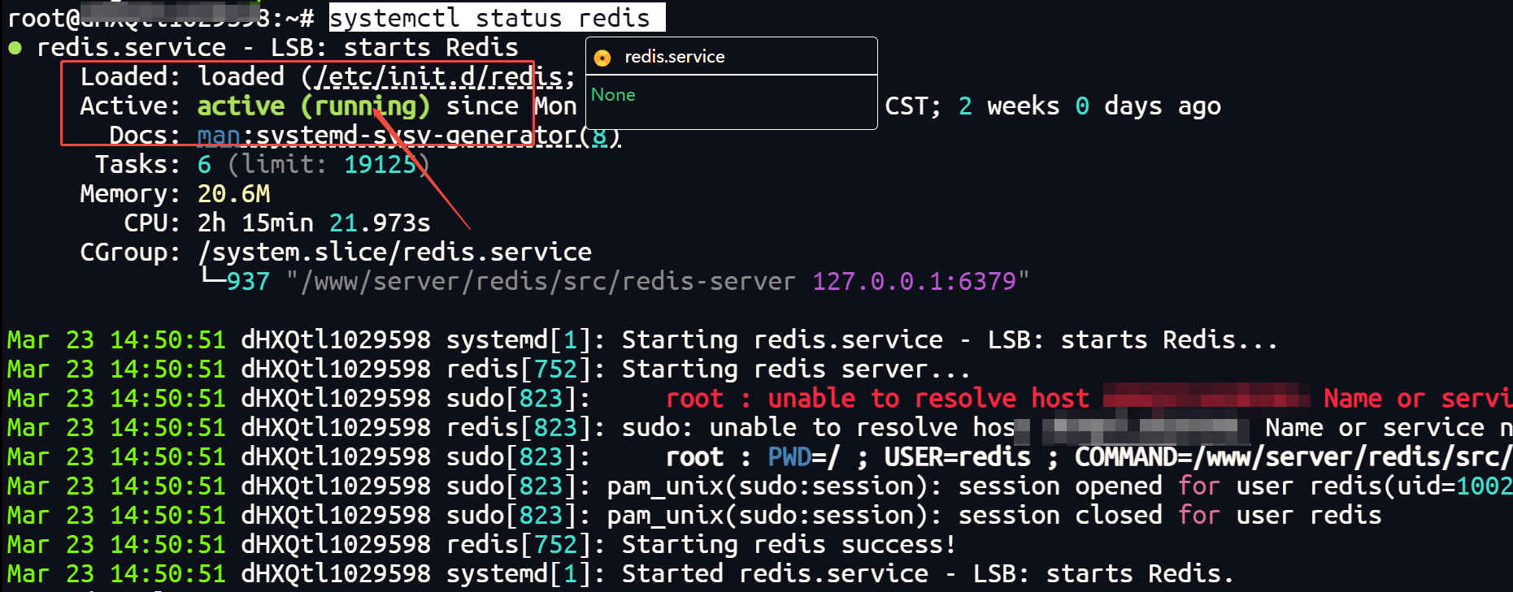Click the "Active:" label

click(x=130, y=106)
